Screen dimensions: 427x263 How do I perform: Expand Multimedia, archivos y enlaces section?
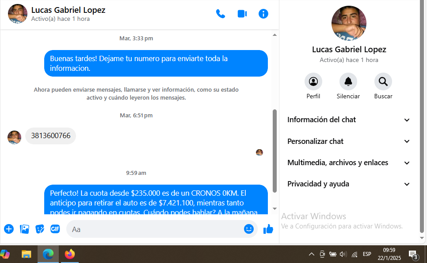point(349,163)
